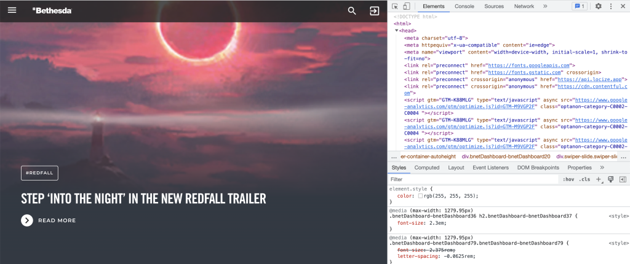Screen dimensions: 630x264
Task: Select breadcrumb er-container-autoheight
Action: [428, 157]
